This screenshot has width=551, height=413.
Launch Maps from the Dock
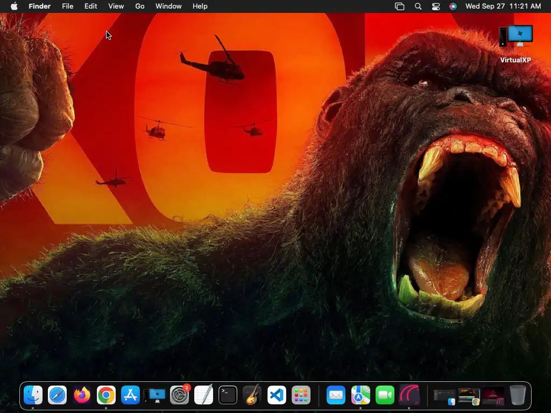361,395
